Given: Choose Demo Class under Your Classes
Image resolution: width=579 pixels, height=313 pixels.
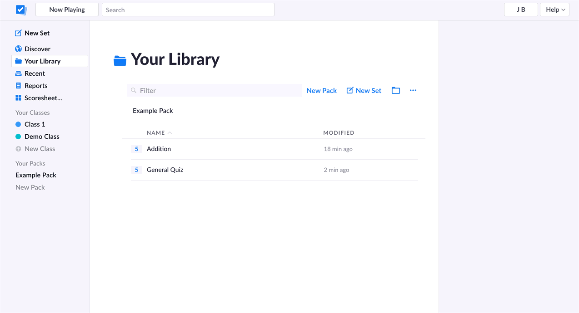Looking at the screenshot, I should 41,136.
